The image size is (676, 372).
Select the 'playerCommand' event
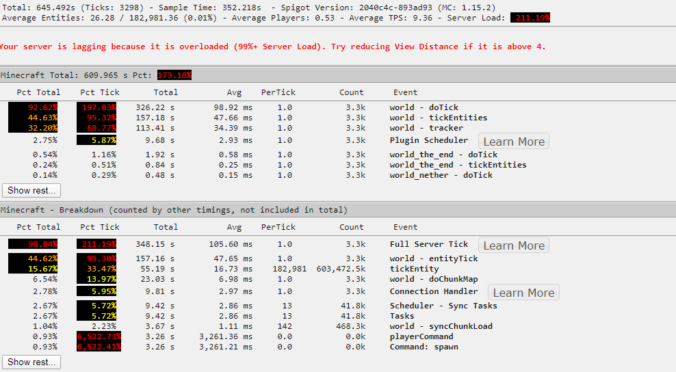point(421,336)
